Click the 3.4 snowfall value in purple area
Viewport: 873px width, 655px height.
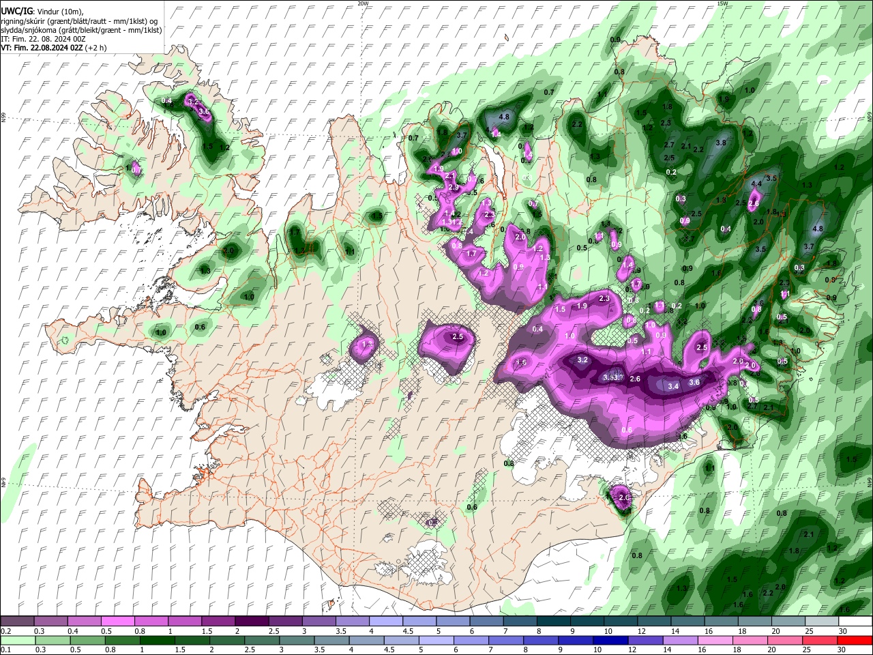point(673,386)
